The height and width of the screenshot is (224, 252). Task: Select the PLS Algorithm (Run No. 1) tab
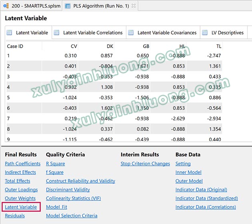(x=101, y=6)
